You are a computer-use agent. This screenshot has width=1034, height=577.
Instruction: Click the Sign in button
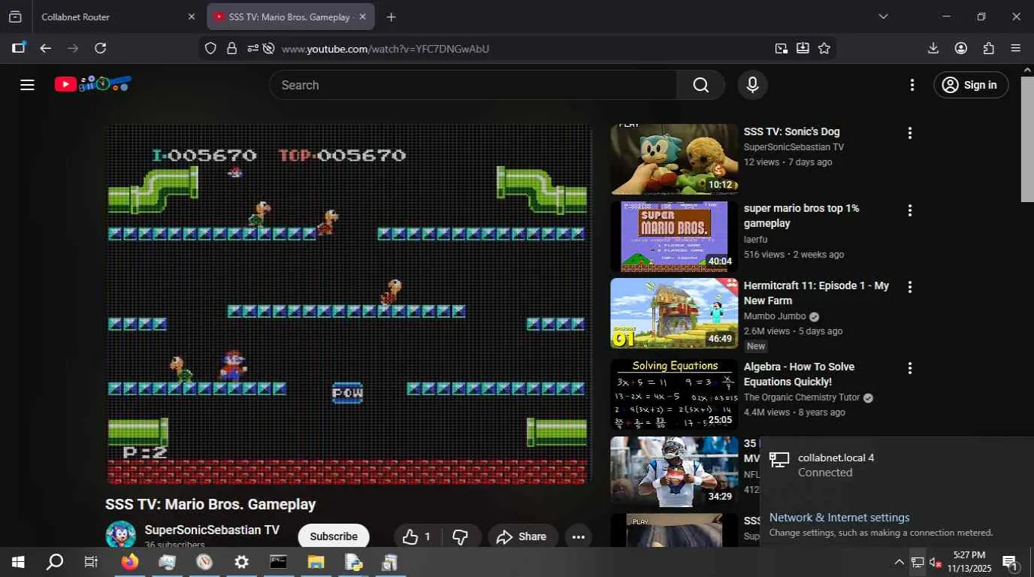click(x=970, y=85)
